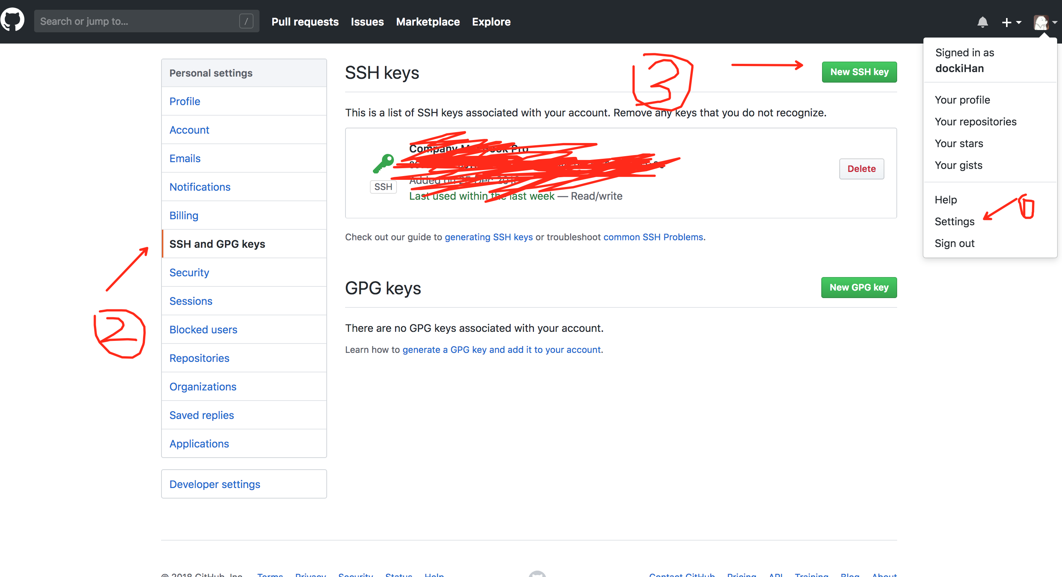
Task: Select Settings in the user menu
Action: click(954, 222)
